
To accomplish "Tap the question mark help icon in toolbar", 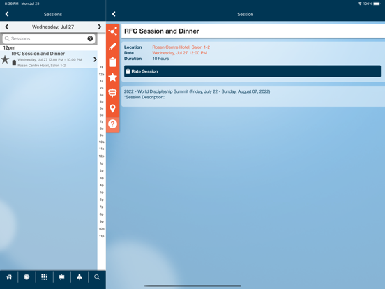I will (113, 124).
